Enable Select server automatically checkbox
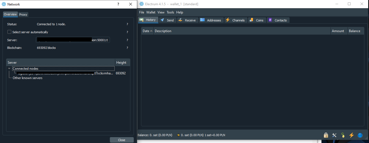369x143 pixels. tap(9, 32)
